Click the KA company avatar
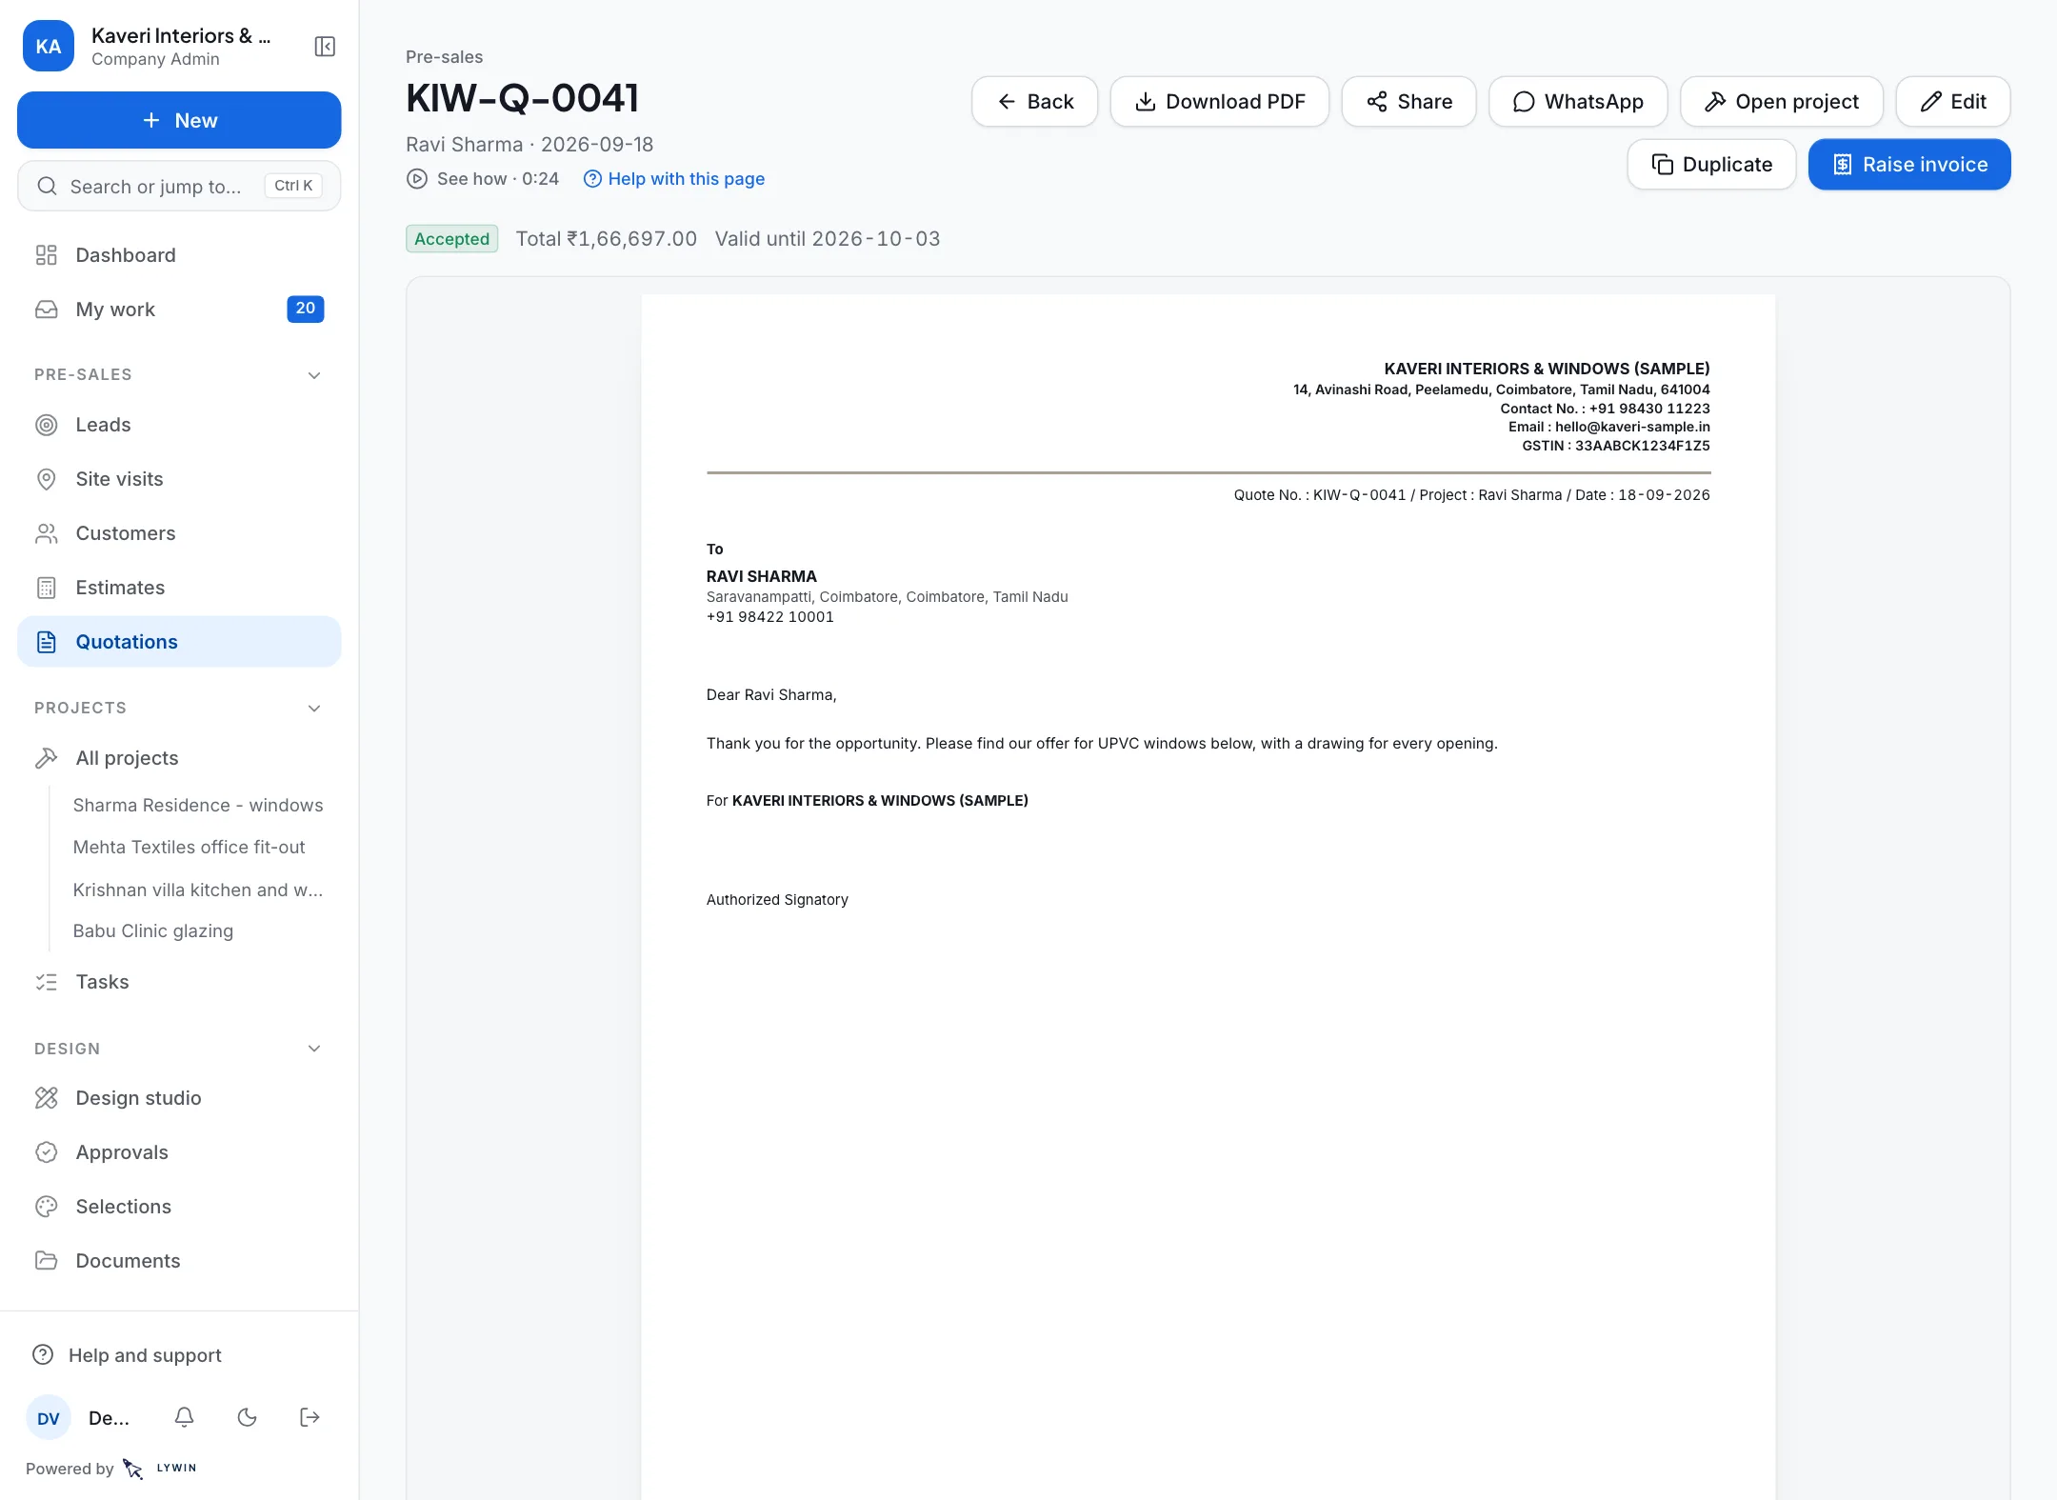Viewport: 2057px width, 1500px height. pos(49,47)
